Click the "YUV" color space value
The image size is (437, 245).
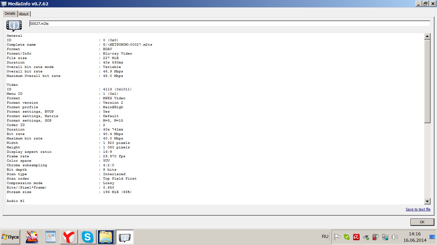[x=107, y=161]
